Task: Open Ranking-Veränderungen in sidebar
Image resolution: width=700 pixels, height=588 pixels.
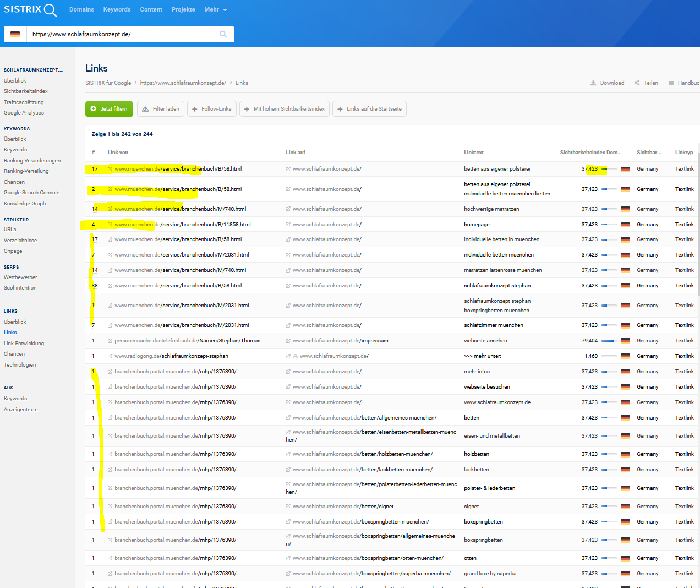Action: 32,161
